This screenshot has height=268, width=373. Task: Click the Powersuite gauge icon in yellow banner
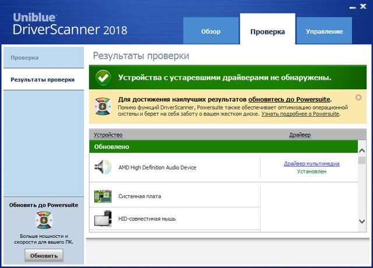103,105
